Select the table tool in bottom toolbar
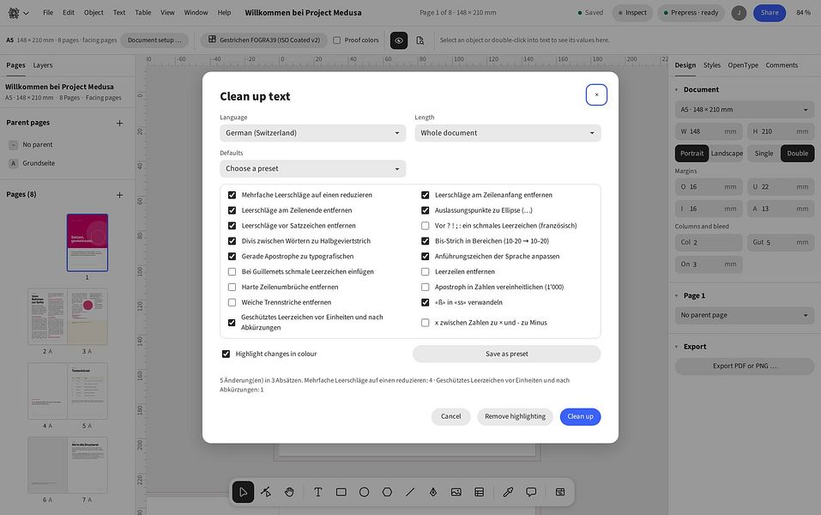The width and height of the screenshot is (821, 515). point(479,492)
